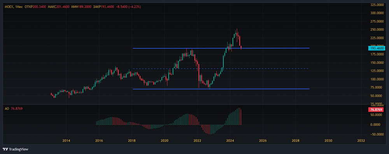Image resolution: width=389 pixels, height=154 pixels.
Task: Click the 2032 label on time axis
Action: pos(361,141)
